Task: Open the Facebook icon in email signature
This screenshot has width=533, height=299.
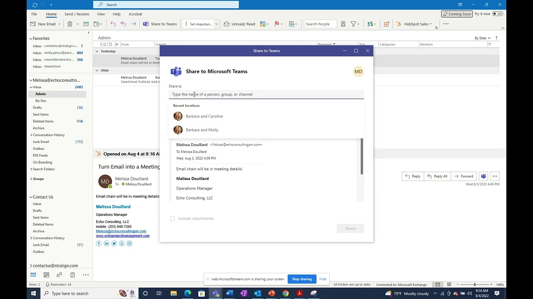Action: (x=99, y=243)
